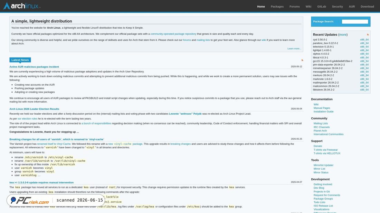Open the Wiki nav item
This screenshot has height=213, width=380.
[308, 7]
